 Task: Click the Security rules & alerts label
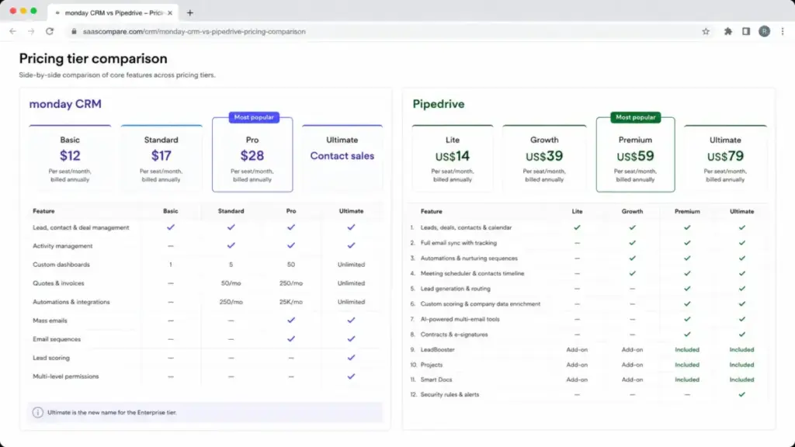[x=450, y=394]
